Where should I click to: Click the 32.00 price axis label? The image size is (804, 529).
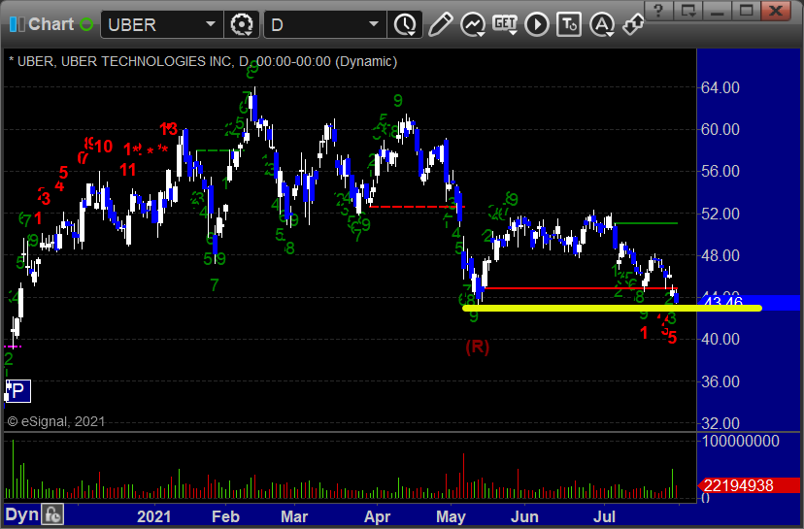click(x=720, y=423)
